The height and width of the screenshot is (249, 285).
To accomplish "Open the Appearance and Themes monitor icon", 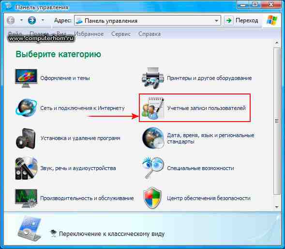I will 26,78.
